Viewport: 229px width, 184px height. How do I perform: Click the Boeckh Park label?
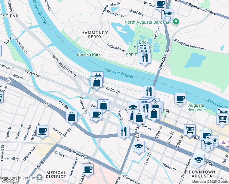[89, 54]
